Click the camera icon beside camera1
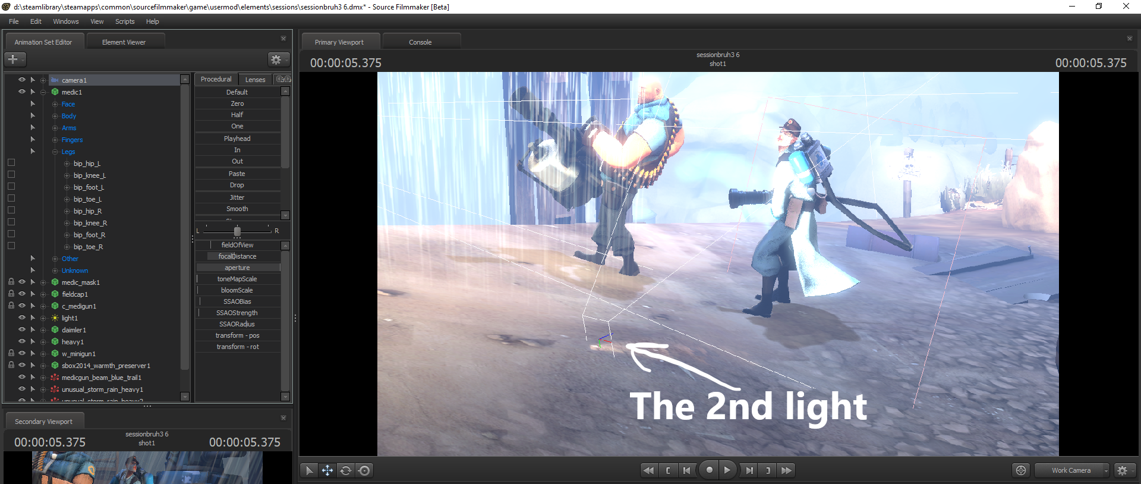1141x484 pixels. 55,80
